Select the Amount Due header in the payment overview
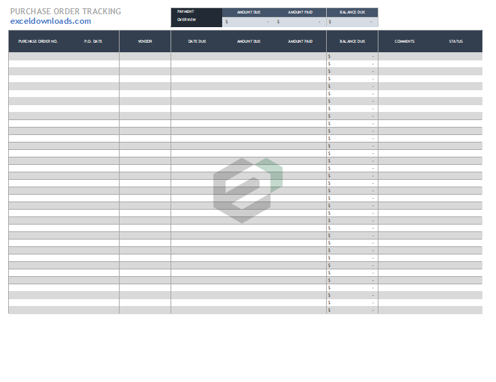 tap(248, 12)
